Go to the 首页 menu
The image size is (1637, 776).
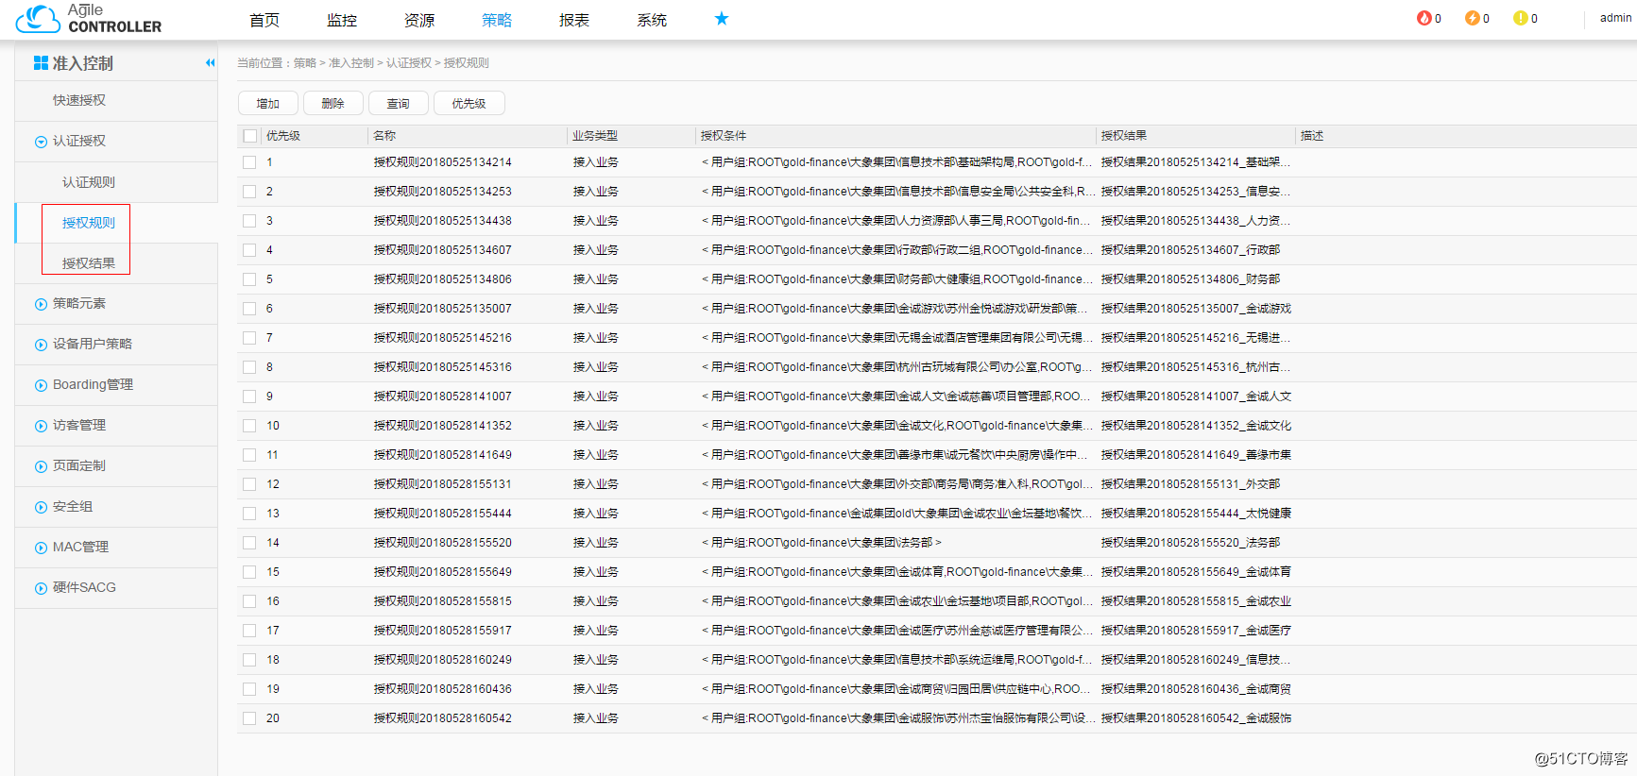[264, 20]
